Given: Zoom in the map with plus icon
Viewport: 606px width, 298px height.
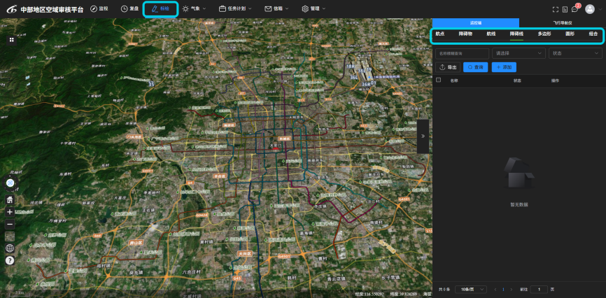Looking at the screenshot, I should (x=10, y=212).
